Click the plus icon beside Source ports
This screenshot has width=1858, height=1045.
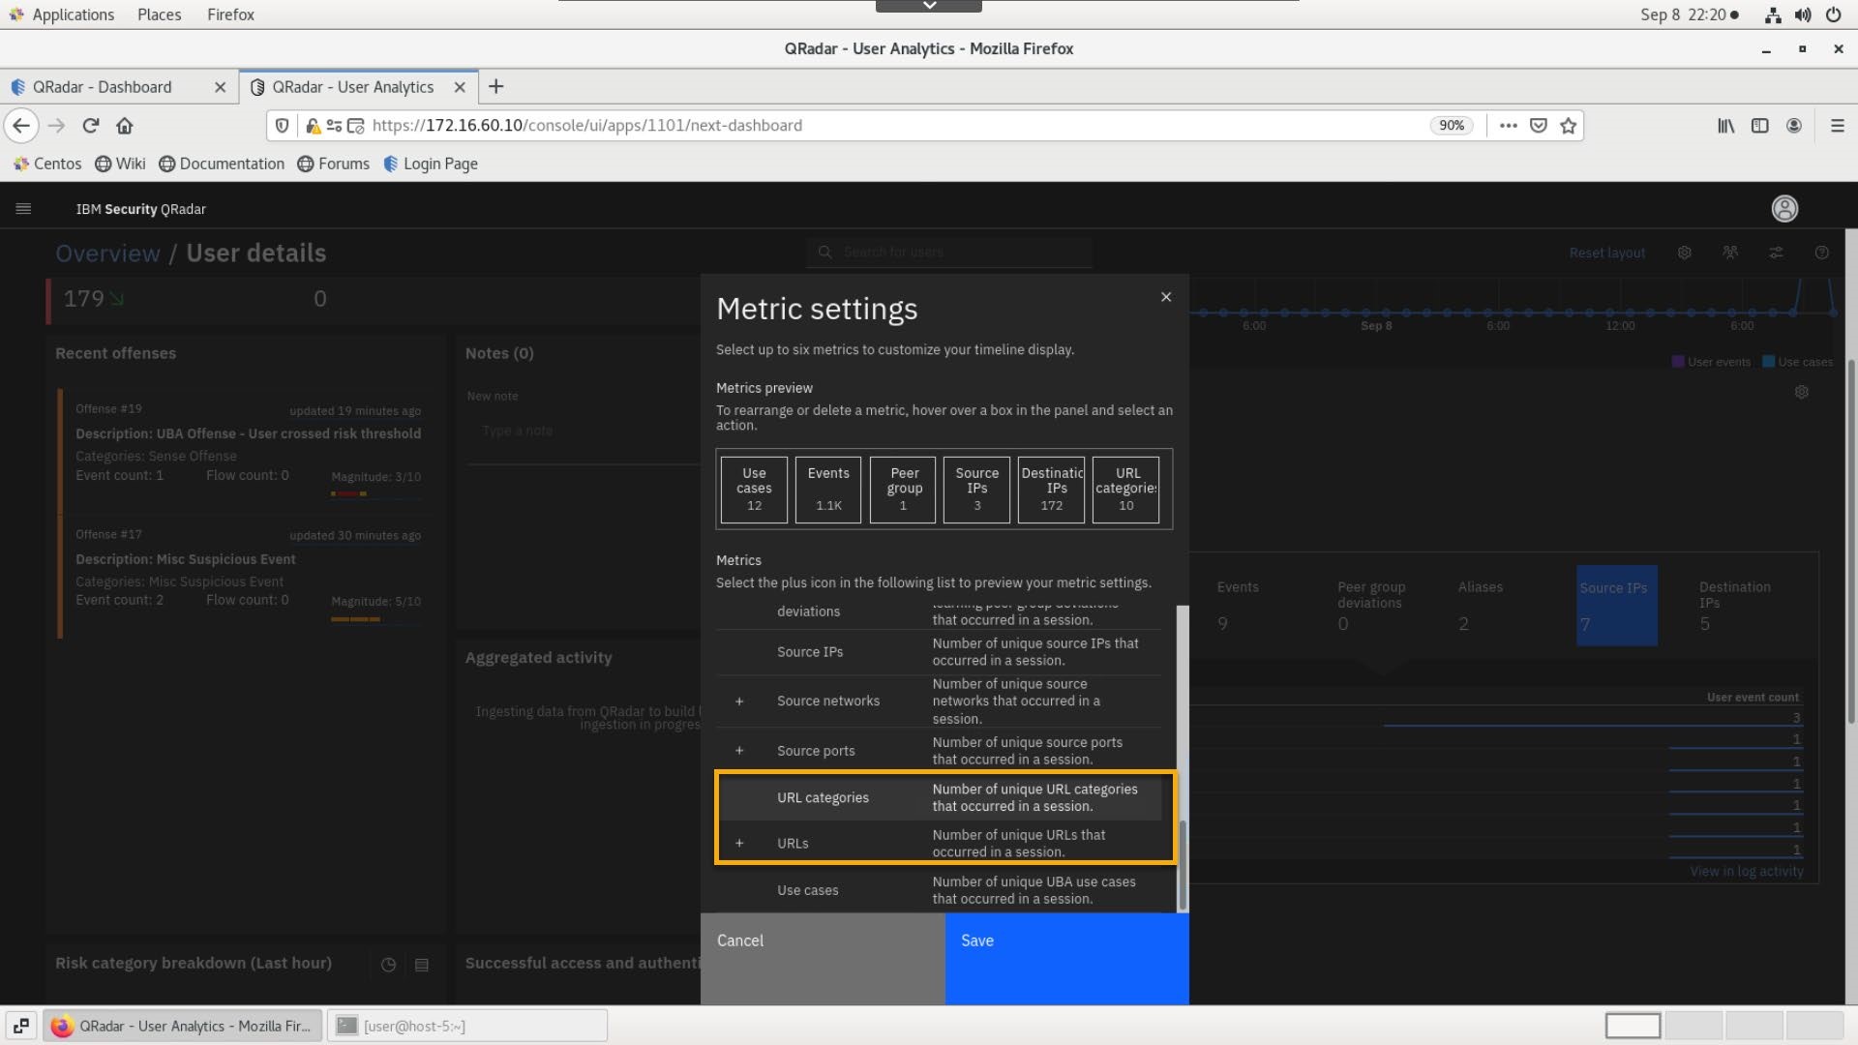739,751
